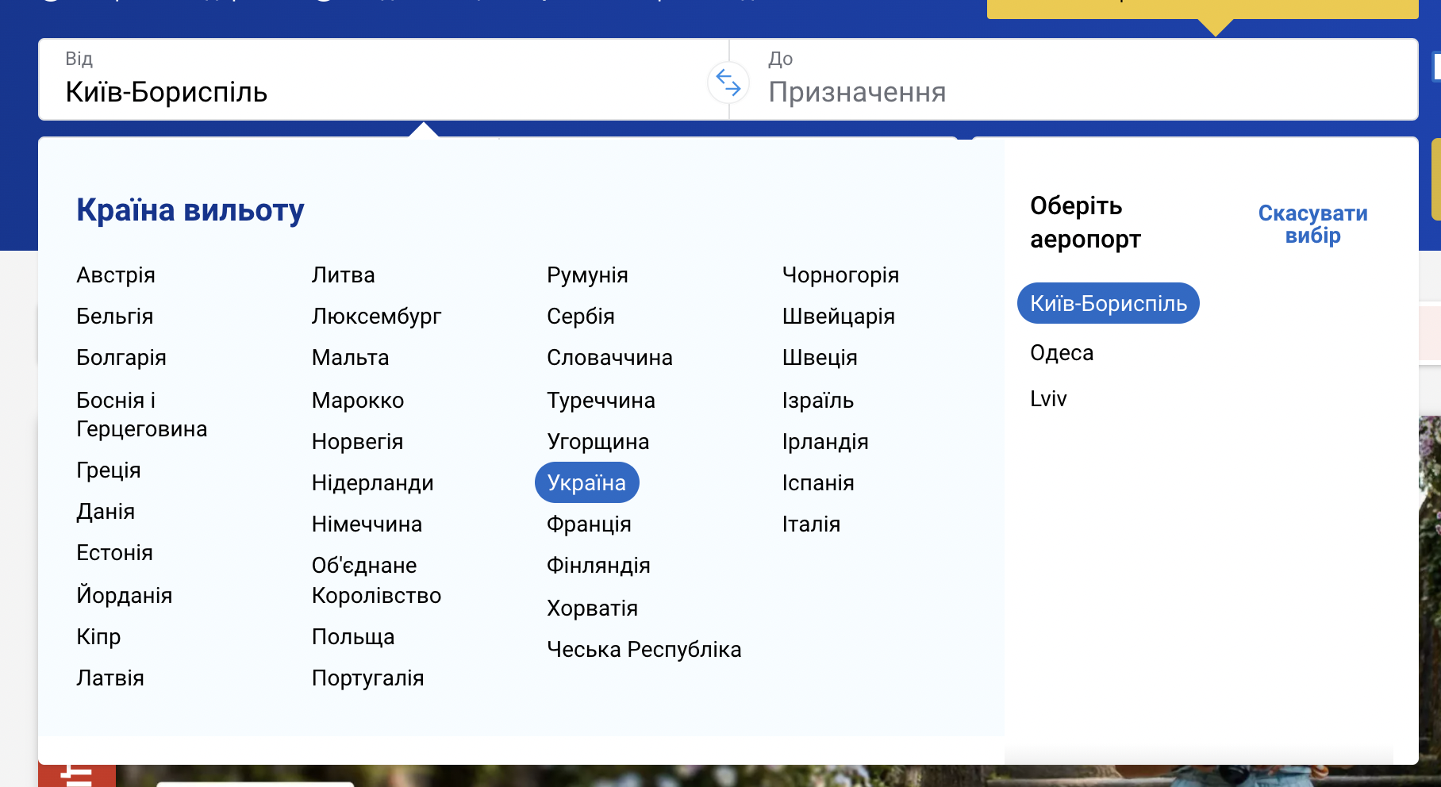Choose country Швеція
This screenshot has height=787, width=1441.
pyautogui.click(x=820, y=358)
